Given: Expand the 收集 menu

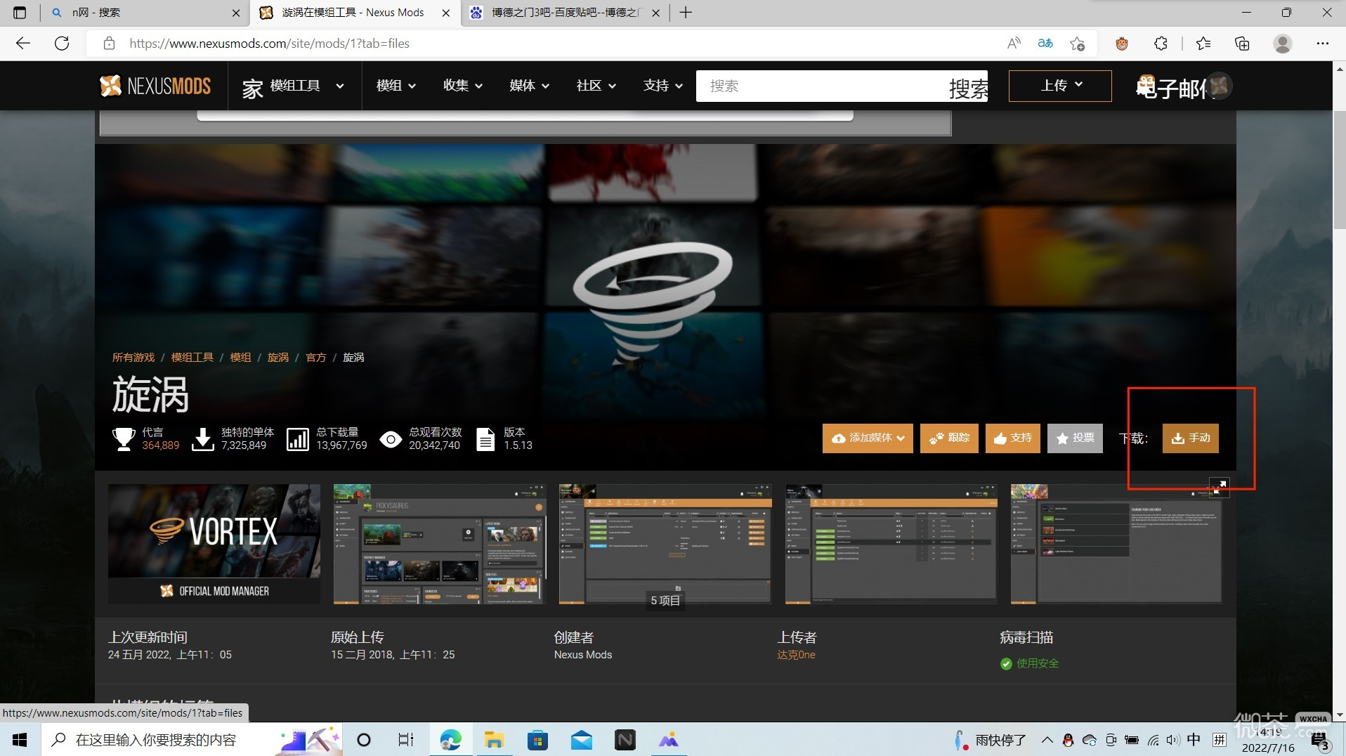Looking at the screenshot, I should coord(463,86).
